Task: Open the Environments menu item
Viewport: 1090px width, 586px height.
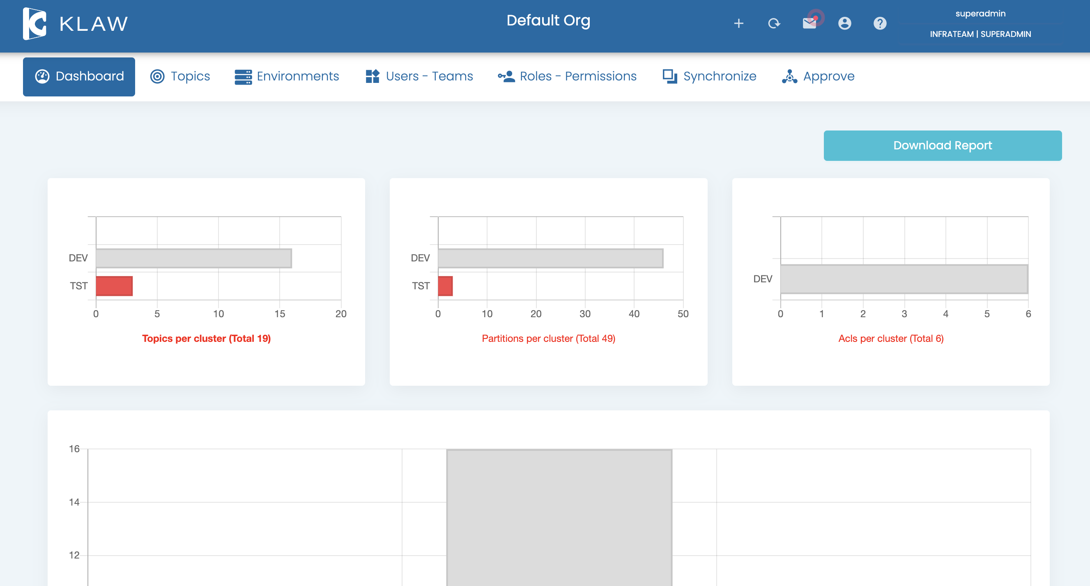Action: pyautogui.click(x=297, y=76)
